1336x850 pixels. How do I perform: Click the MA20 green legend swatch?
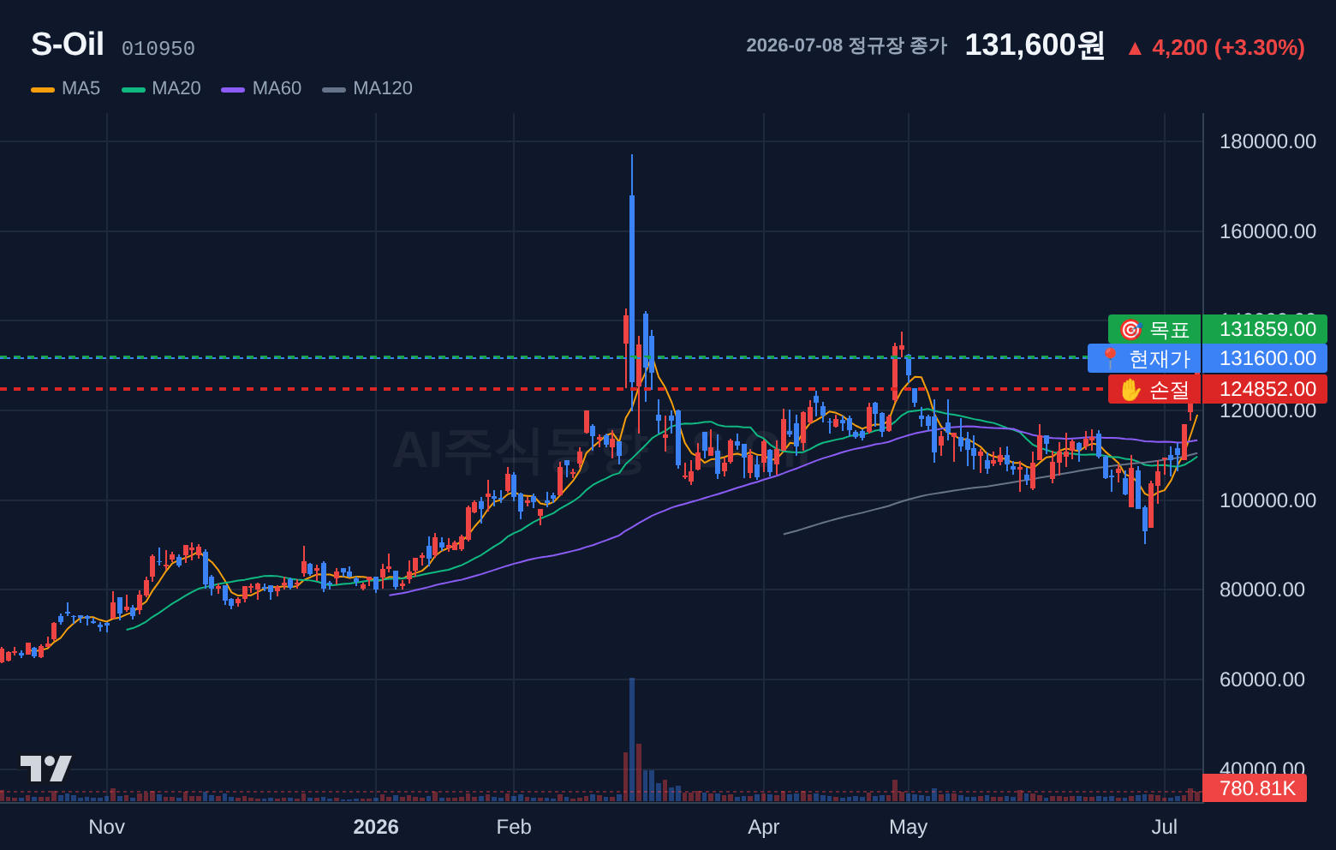(134, 89)
